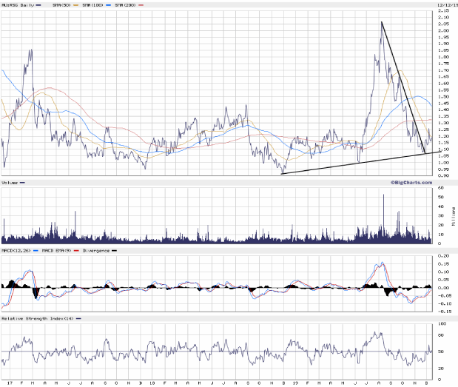
Task: Select the steep descending black trendline
Action: (x=403, y=87)
